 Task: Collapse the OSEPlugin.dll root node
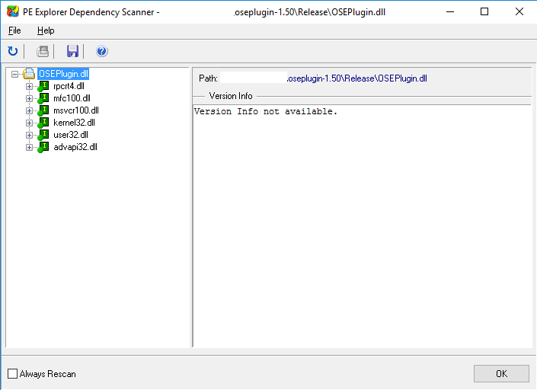point(14,74)
